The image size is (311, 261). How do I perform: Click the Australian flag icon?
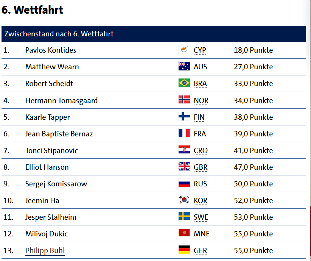pos(184,66)
